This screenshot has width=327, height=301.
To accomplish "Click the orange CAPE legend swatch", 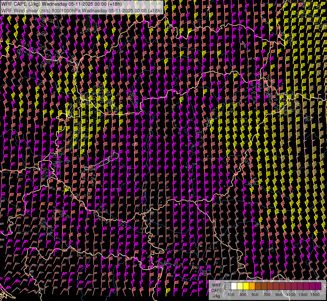I will [x=252, y=286].
